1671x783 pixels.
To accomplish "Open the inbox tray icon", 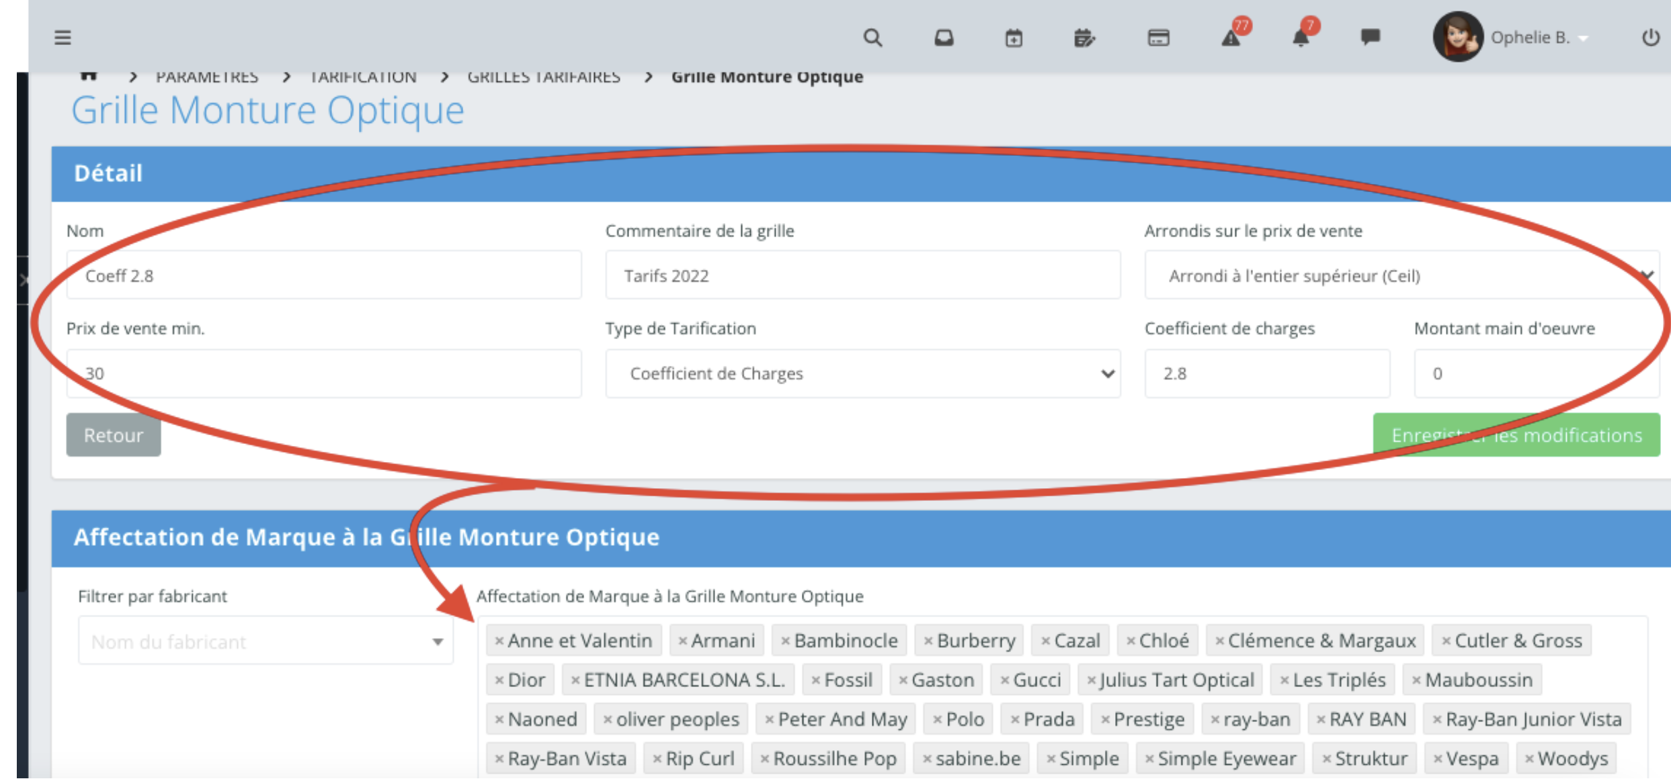I will (944, 38).
